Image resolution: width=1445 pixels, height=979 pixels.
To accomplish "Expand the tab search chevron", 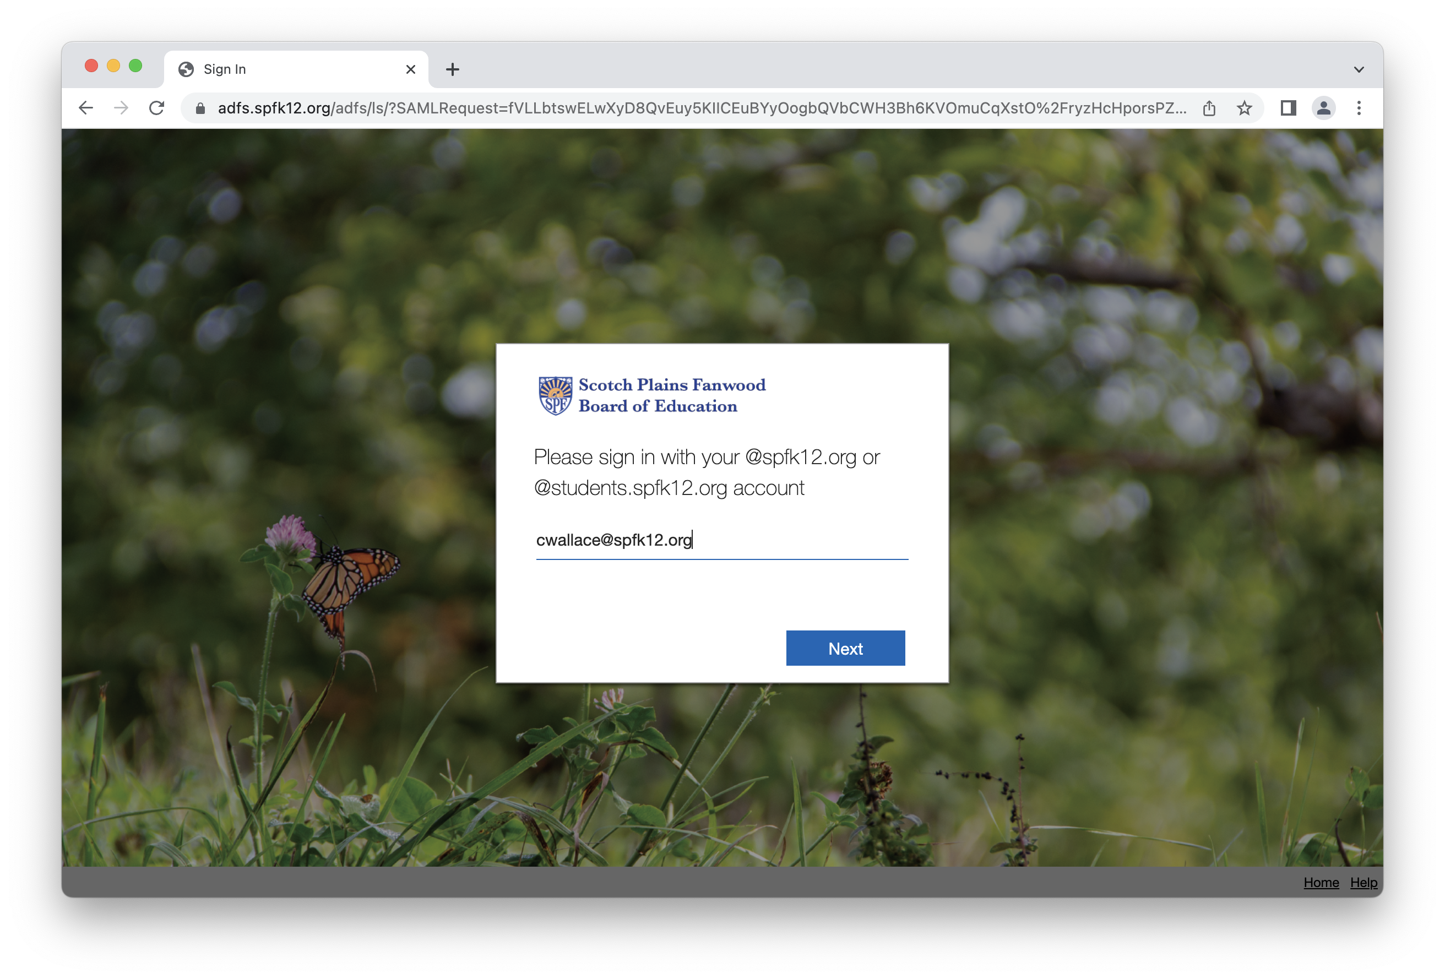I will coord(1359,69).
